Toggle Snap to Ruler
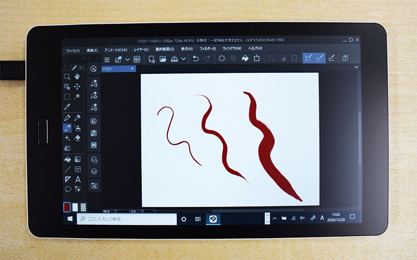The image size is (417, 260). point(308,58)
